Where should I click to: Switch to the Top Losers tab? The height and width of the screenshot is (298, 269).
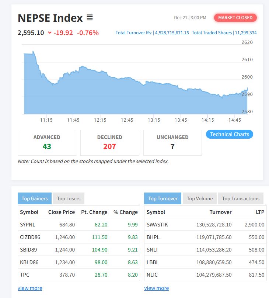click(69, 198)
